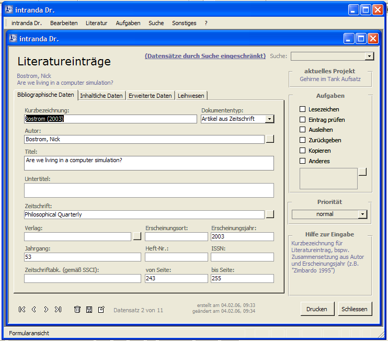Minimize the inner intranda Dr. window
This screenshot has height=341, width=388.
coord(349,39)
